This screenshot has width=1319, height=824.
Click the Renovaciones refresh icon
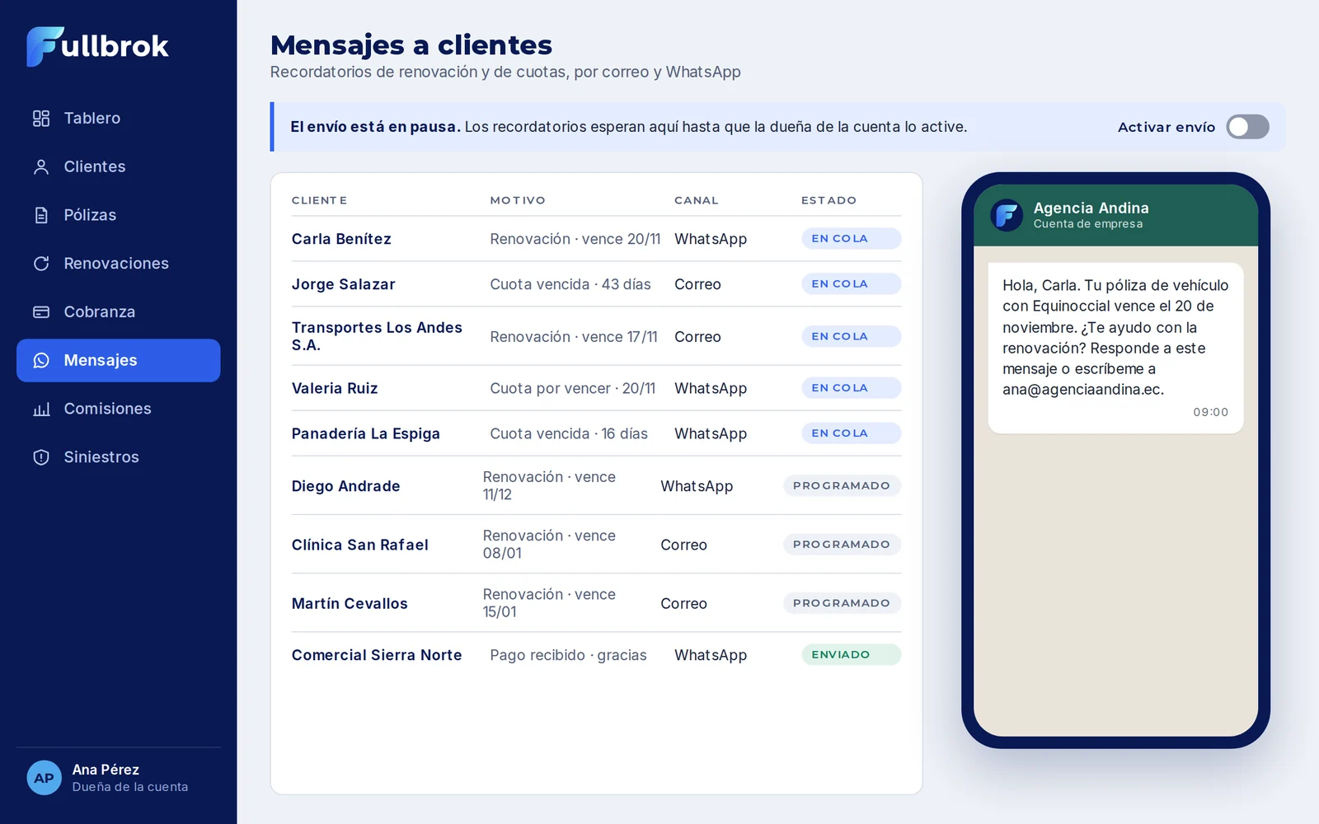[41, 264]
